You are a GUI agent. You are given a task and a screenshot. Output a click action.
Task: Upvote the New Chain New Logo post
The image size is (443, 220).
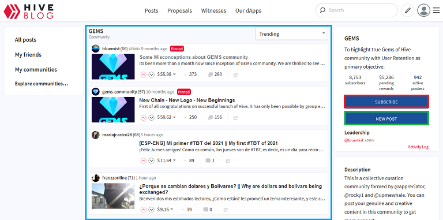[x=144, y=117]
